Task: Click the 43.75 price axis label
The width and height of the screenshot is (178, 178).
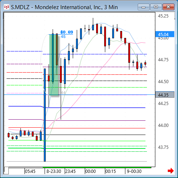Action: click(163, 147)
